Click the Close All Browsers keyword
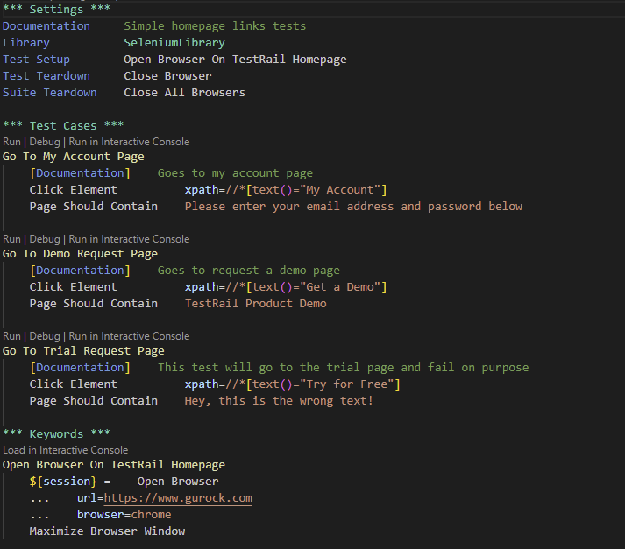The height and width of the screenshot is (549, 625). 184,93
